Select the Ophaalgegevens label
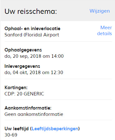 [23, 50]
